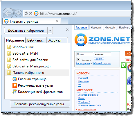Click the Панель избранного folder icon
This screenshot has height=118, width=137.
click(9, 73)
